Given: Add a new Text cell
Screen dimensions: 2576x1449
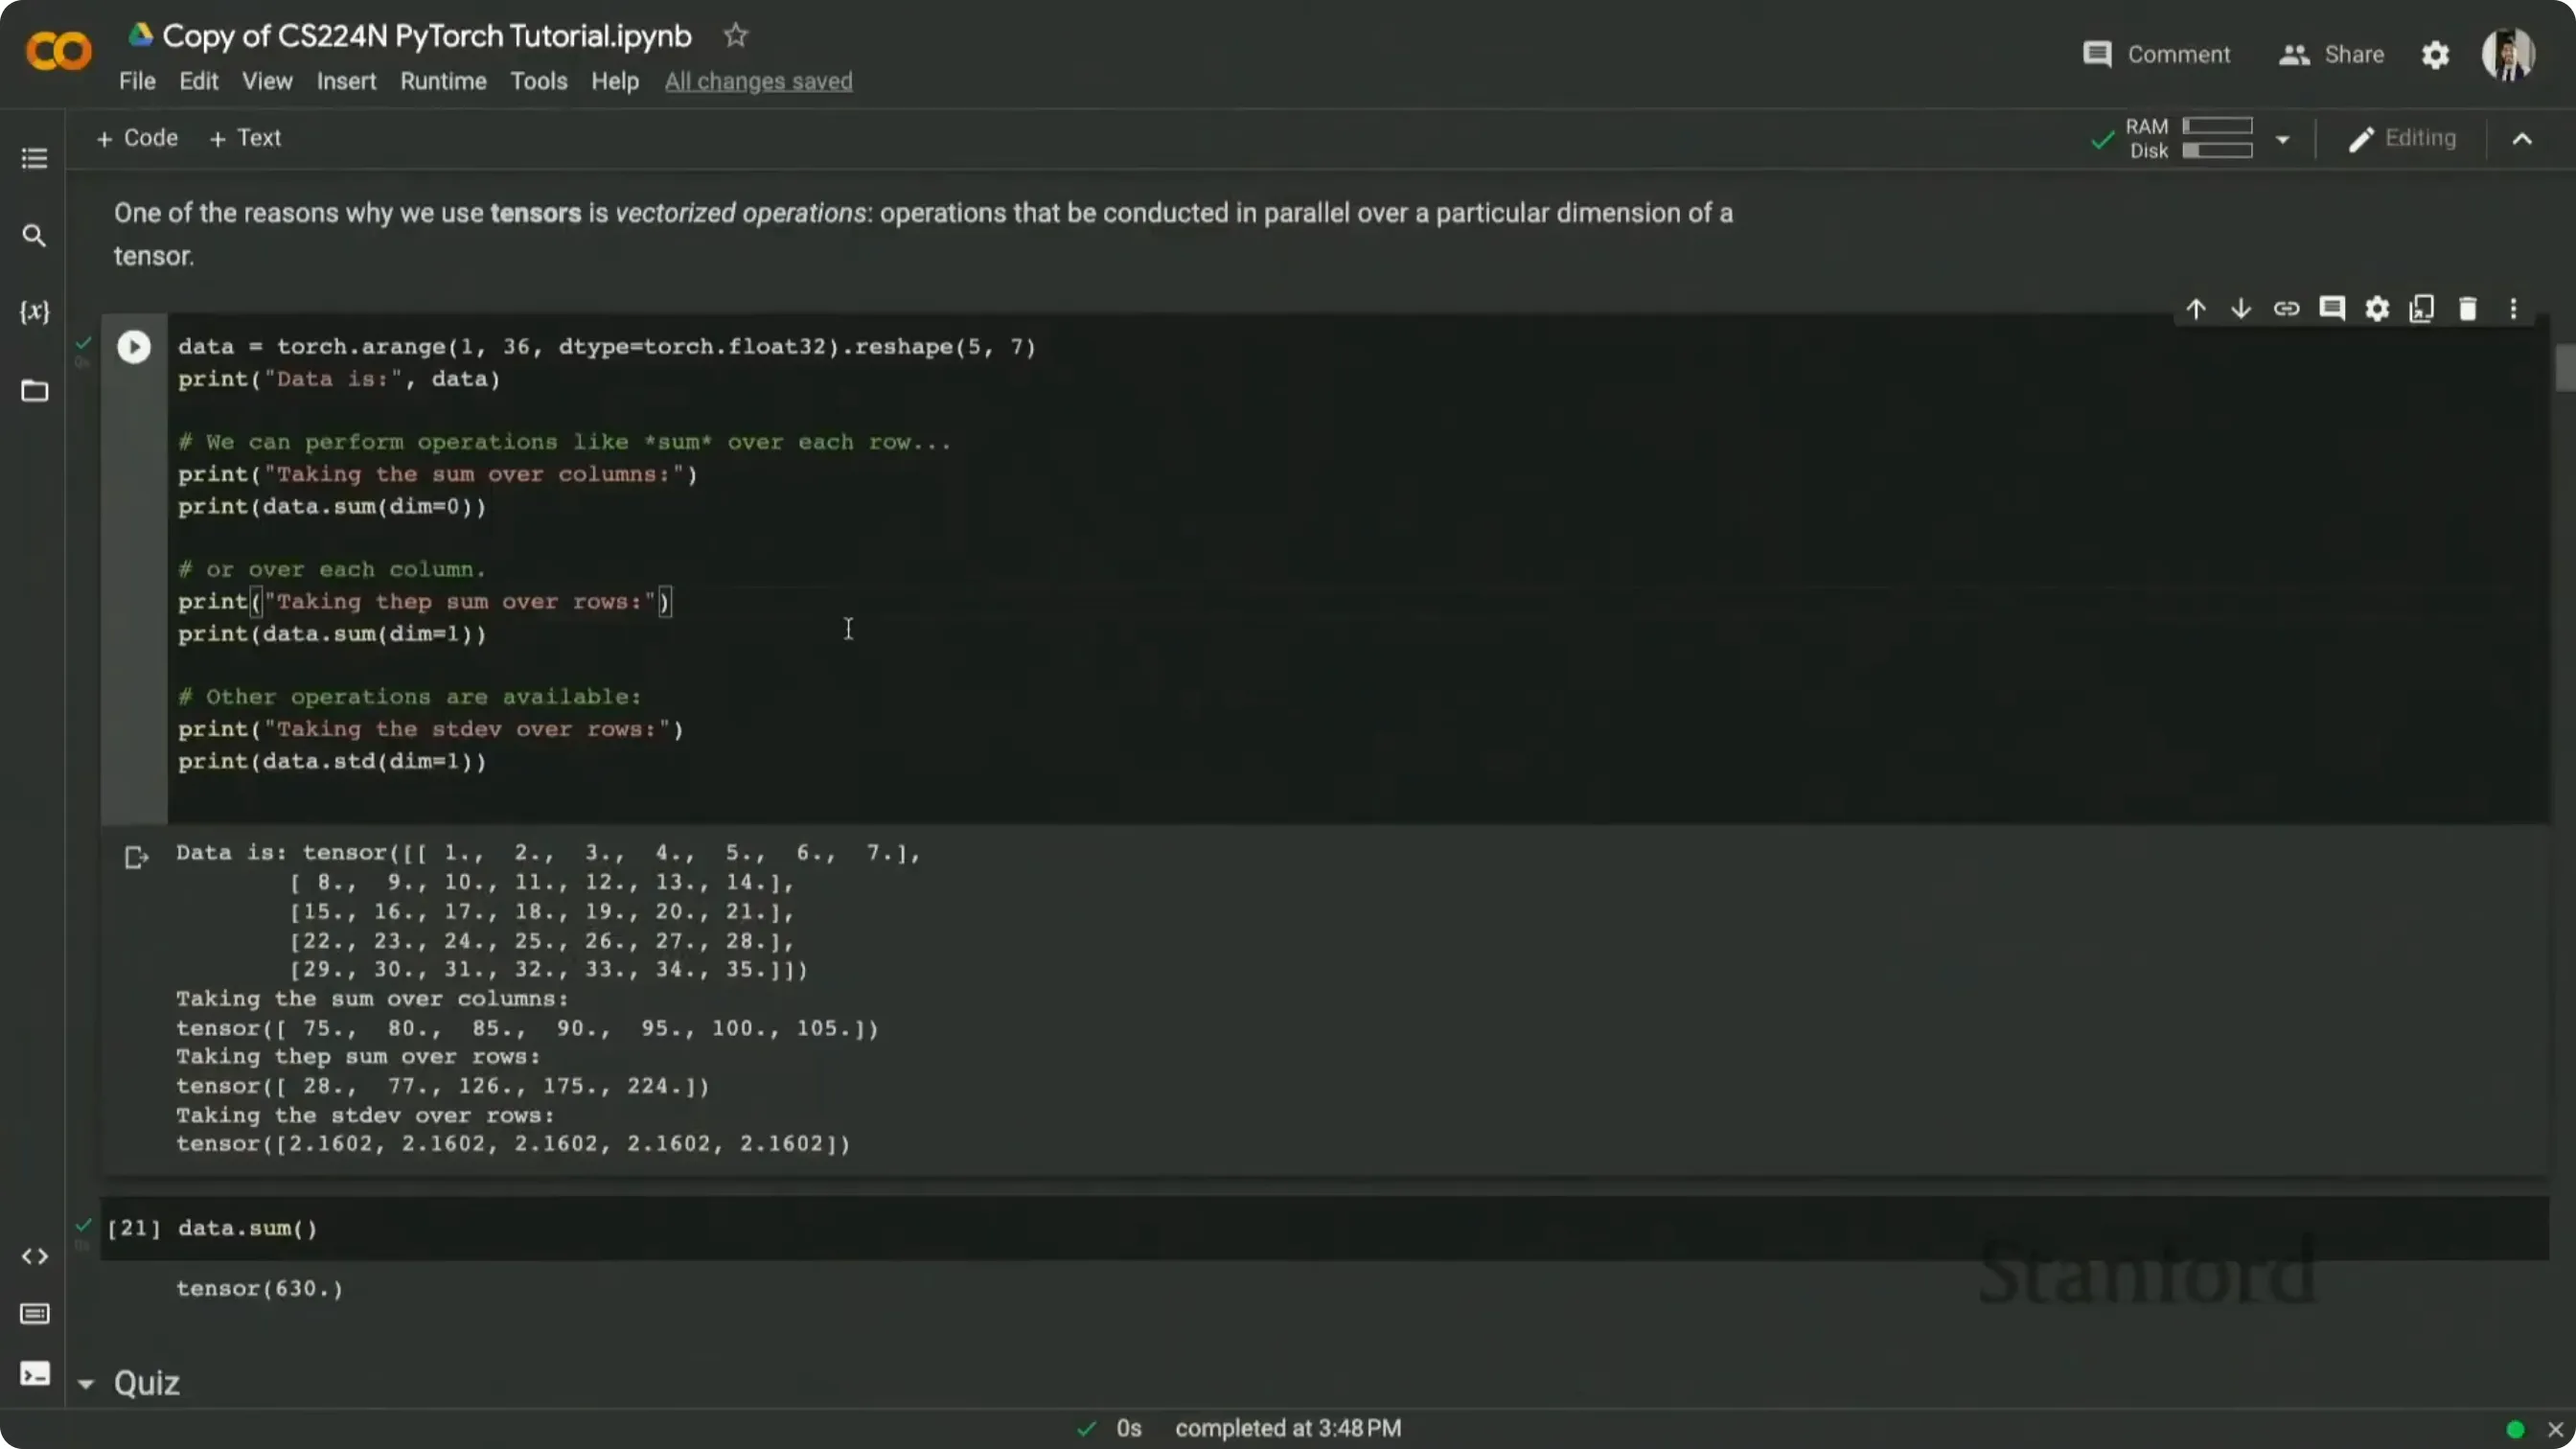Looking at the screenshot, I should coord(245,138).
